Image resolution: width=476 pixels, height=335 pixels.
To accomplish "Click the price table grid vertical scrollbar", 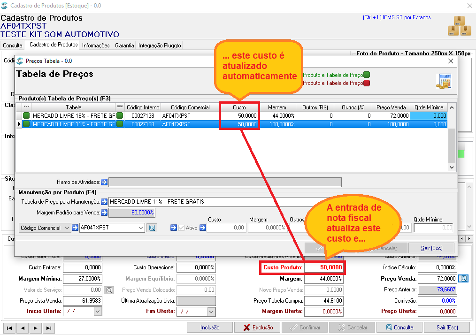I will (452, 137).
